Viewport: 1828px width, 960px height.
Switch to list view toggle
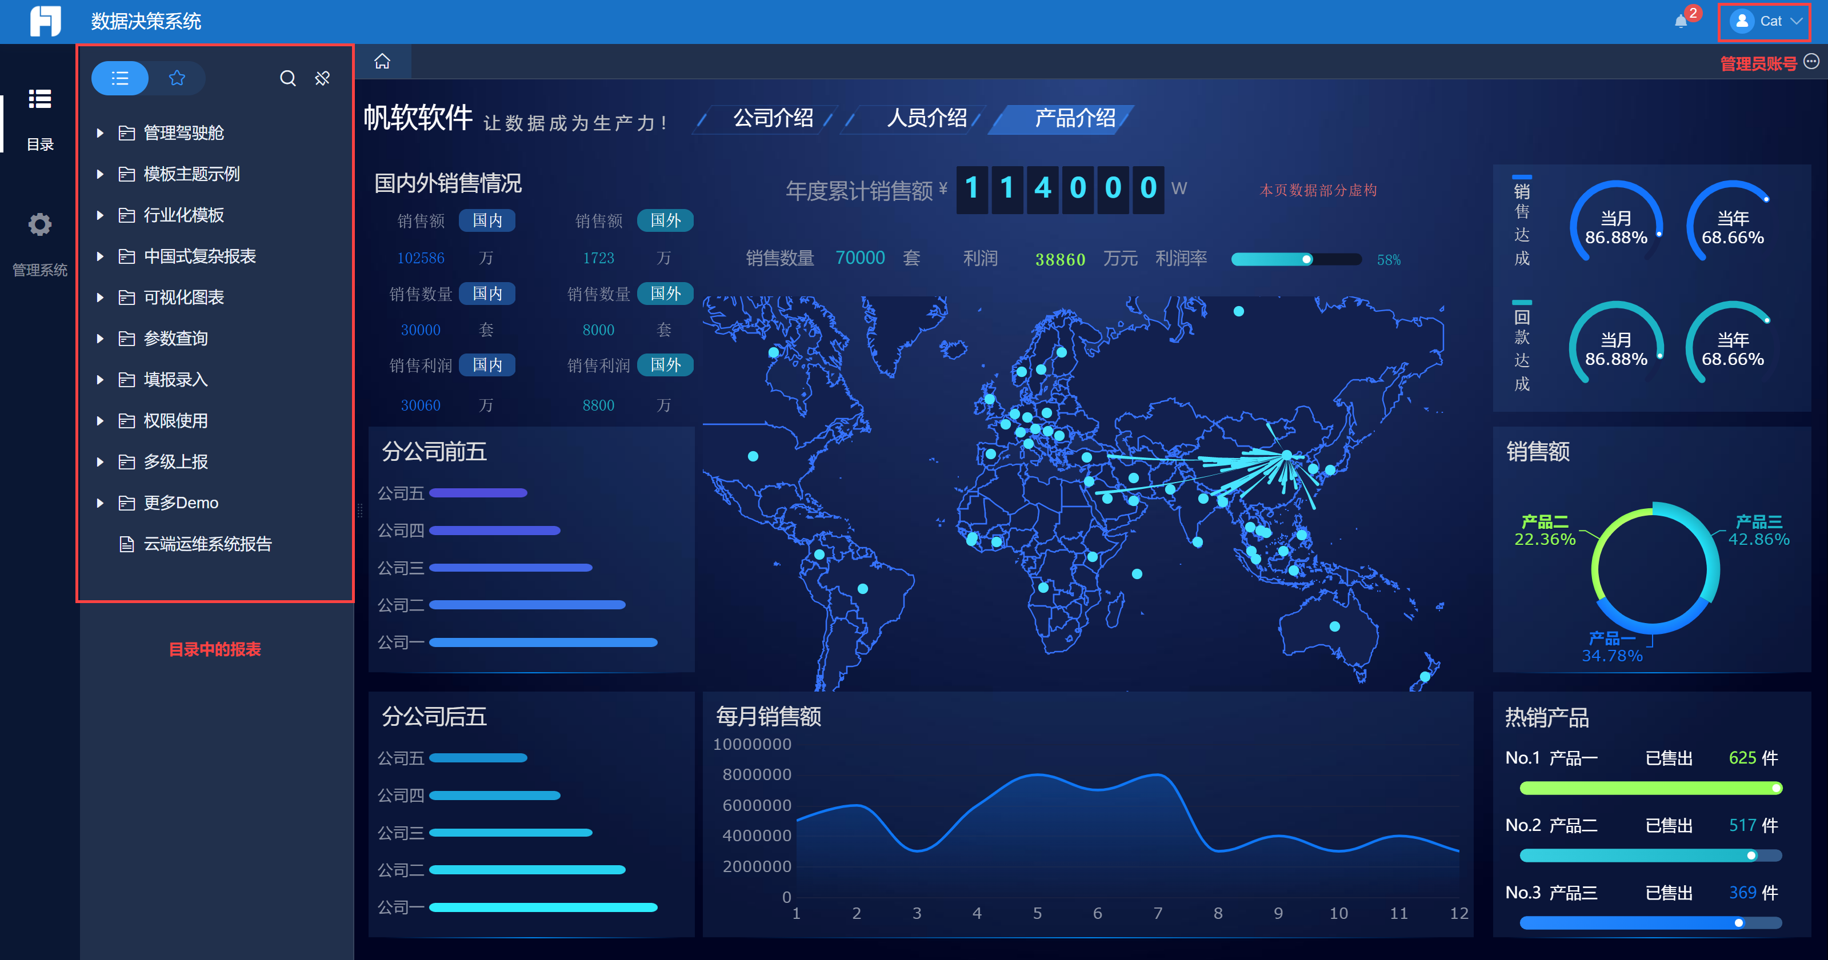[120, 78]
